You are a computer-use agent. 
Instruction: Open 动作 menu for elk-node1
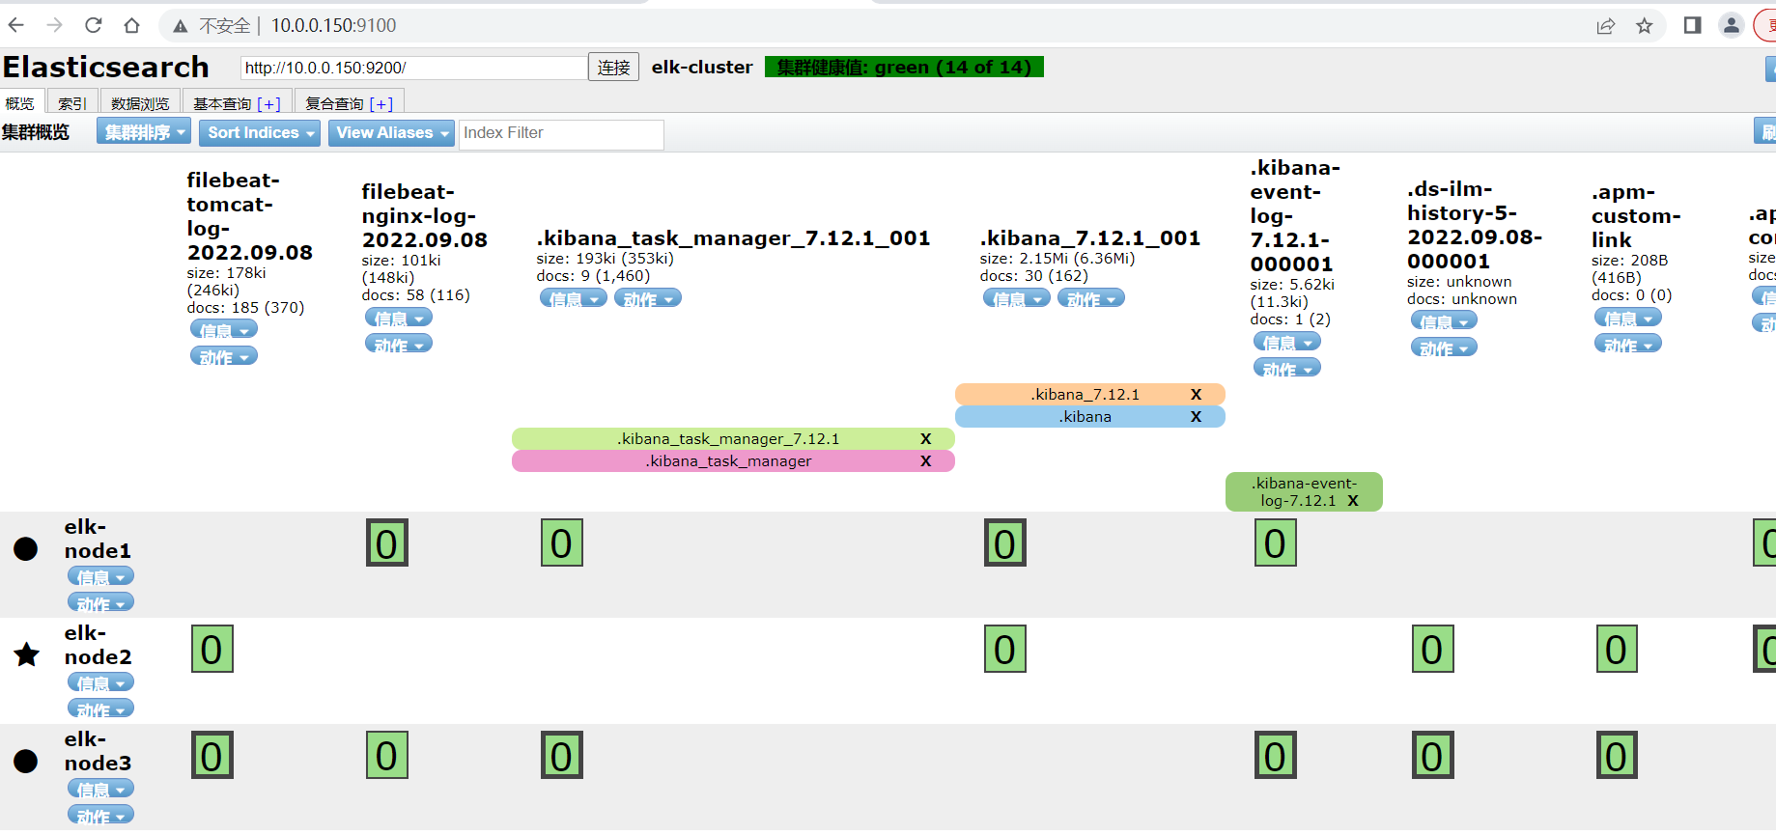100,603
